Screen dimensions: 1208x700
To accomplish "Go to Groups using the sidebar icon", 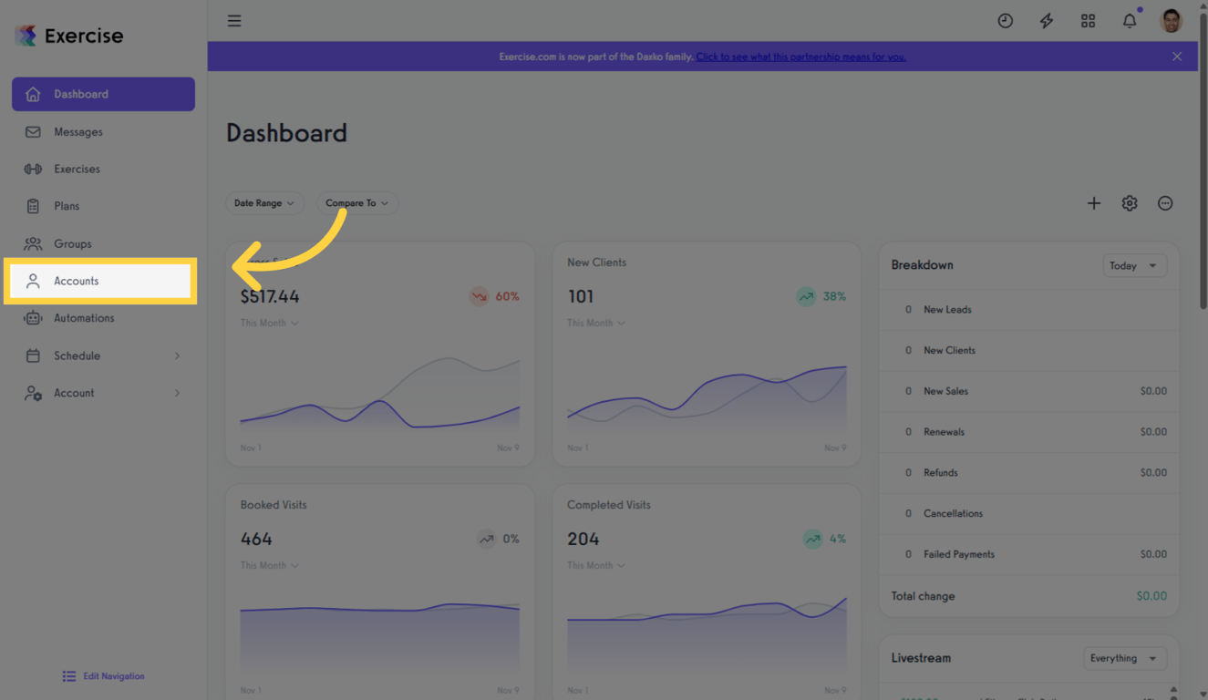I will click(33, 243).
